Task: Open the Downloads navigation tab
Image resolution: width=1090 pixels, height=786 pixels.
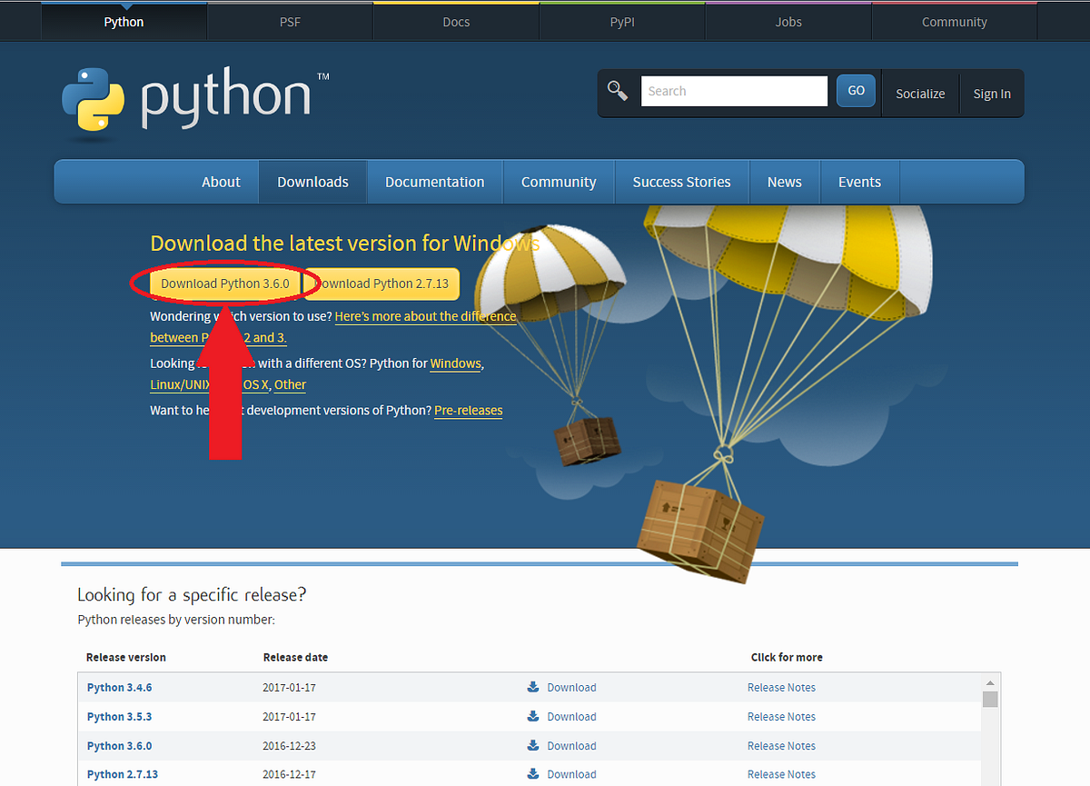Action: tap(312, 182)
